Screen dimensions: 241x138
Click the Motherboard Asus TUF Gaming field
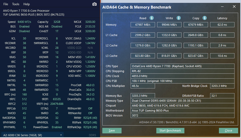point(183,111)
